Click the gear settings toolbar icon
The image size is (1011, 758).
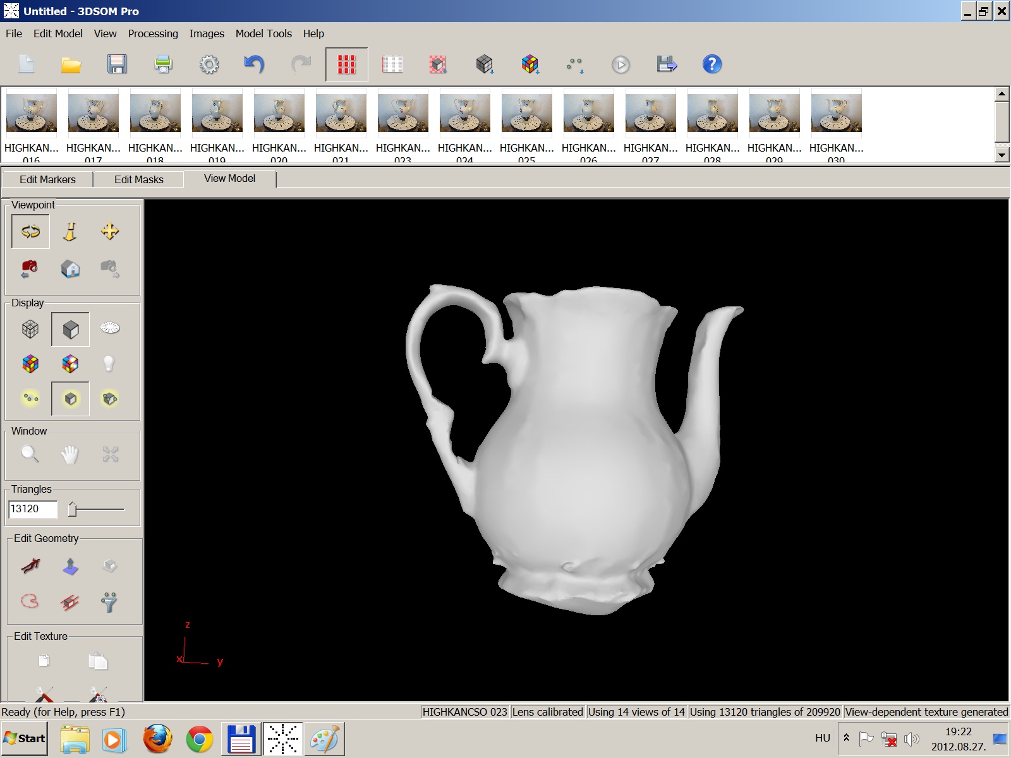(x=209, y=64)
